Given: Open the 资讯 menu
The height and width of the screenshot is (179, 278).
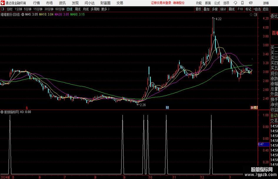Looking at the screenshot, I should tap(62, 3).
